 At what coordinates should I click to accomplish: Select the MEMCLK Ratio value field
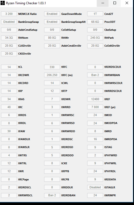click(x=9, y=14)
